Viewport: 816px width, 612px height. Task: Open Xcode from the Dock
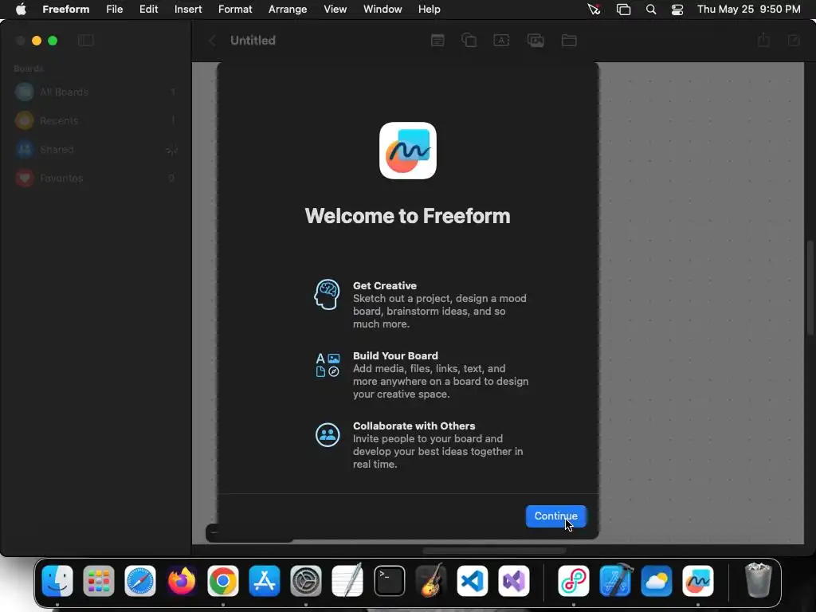tap(615, 581)
